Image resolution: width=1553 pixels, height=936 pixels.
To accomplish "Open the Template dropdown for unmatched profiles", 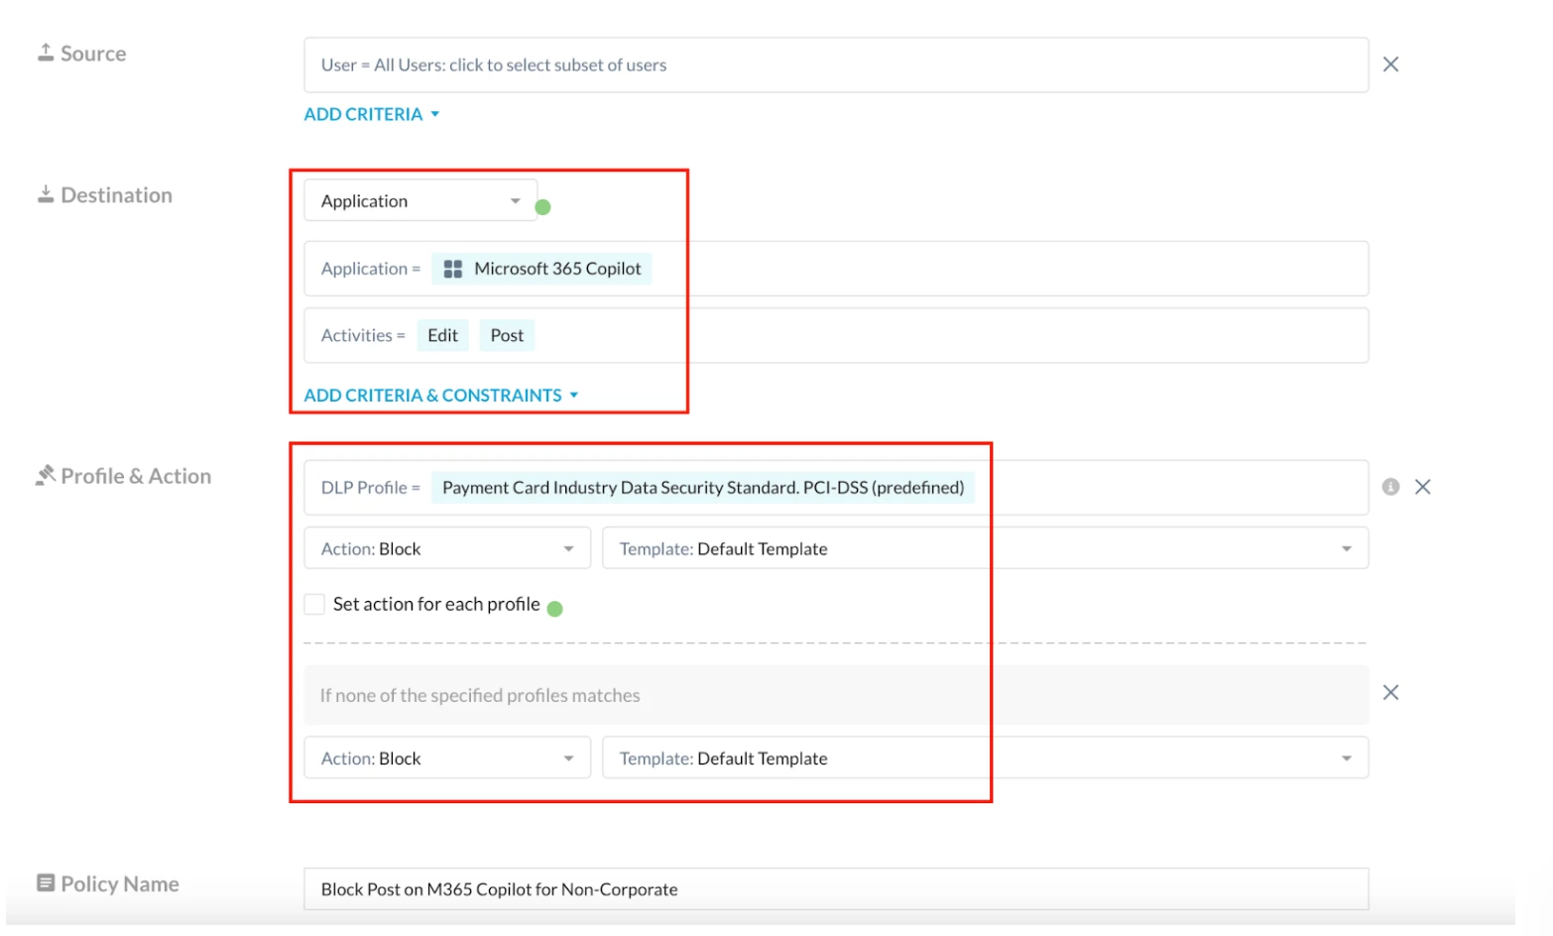I will (985, 758).
